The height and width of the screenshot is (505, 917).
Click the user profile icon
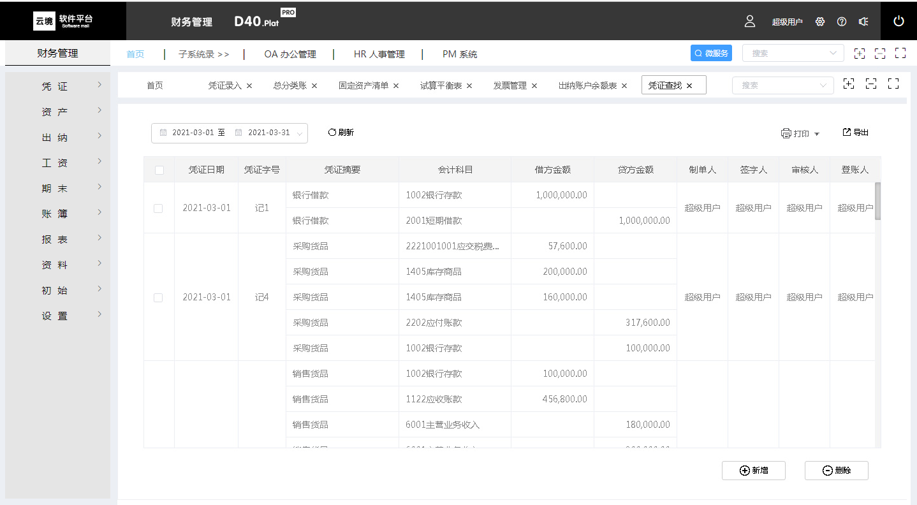coord(750,21)
